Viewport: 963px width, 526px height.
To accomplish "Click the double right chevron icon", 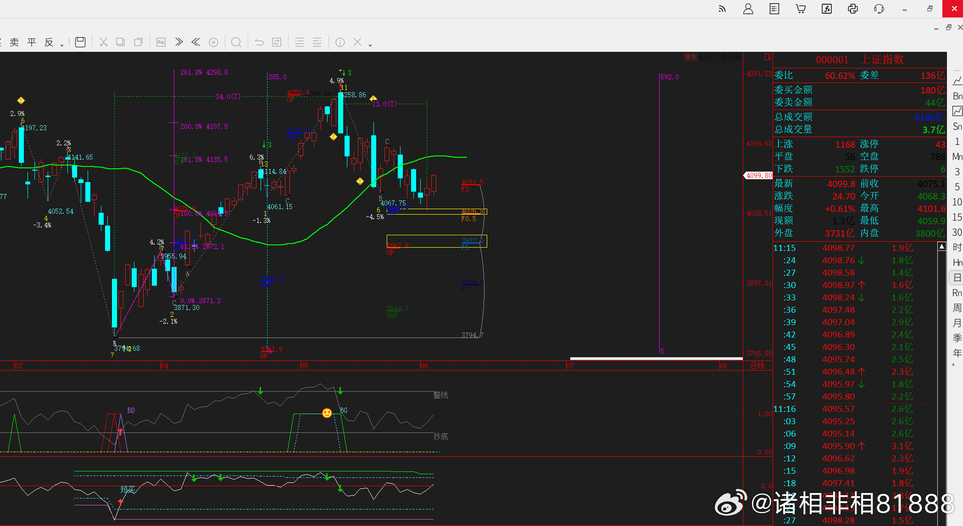I will 179,42.
